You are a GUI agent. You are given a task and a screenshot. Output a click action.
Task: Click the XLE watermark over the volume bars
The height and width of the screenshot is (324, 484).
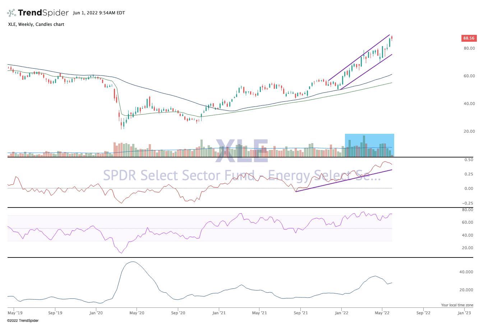[242, 150]
